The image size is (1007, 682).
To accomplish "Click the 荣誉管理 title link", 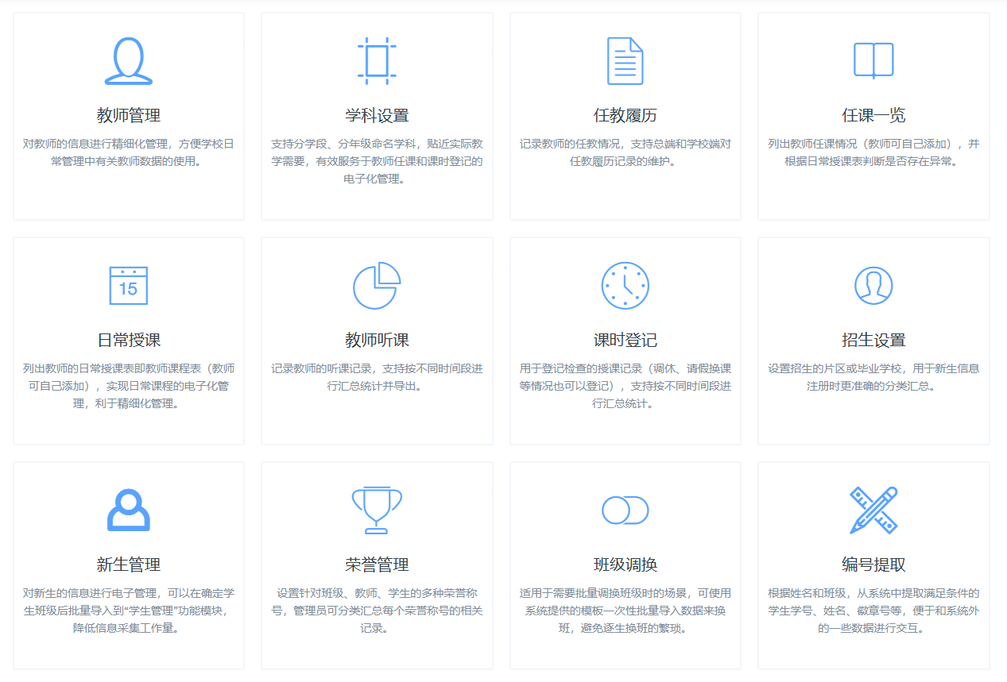I will click(377, 564).
